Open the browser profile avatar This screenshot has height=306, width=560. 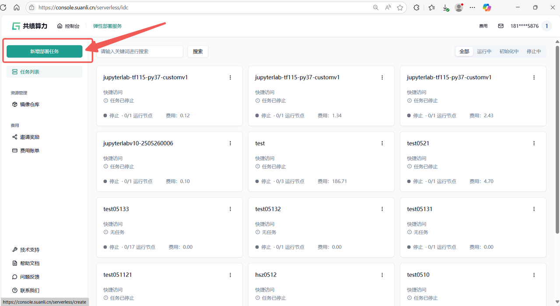(458, 7)
